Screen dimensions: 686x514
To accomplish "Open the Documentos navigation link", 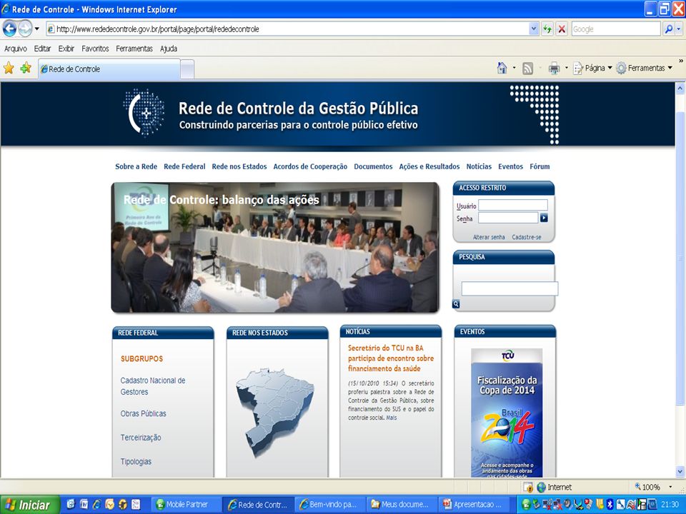I will 373,166.
